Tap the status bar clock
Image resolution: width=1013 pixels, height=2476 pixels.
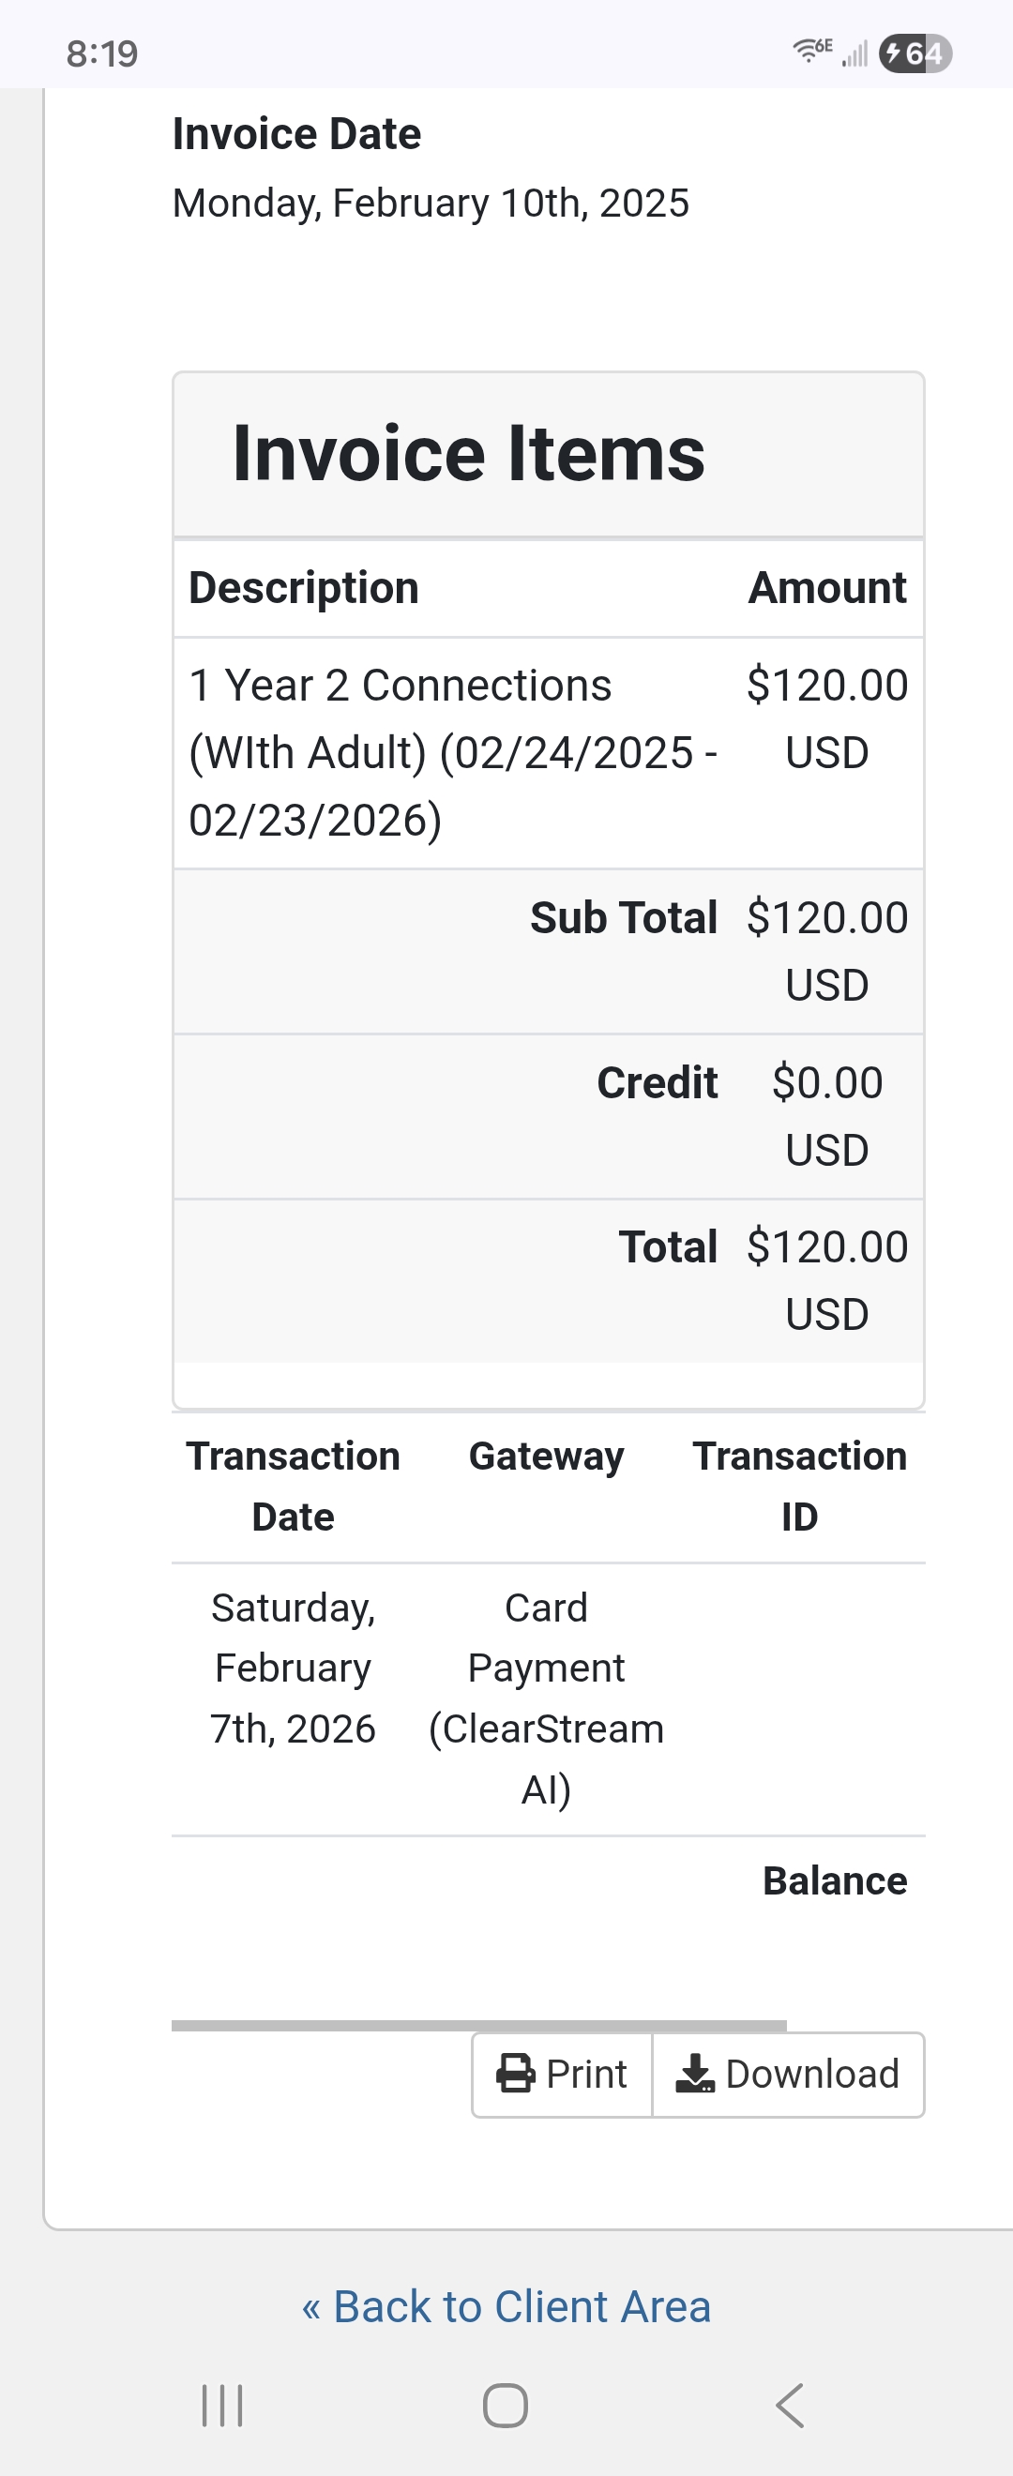[x=102, y=53]
